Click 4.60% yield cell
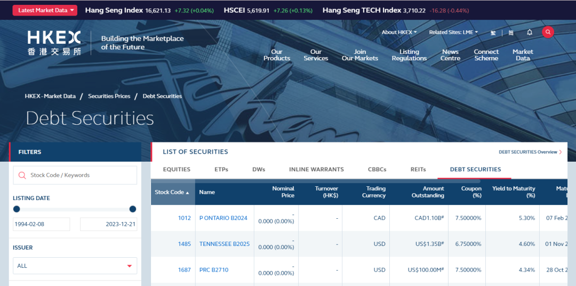Image resolution: width=576 pixels, height=286 pixels. [527, 244]
